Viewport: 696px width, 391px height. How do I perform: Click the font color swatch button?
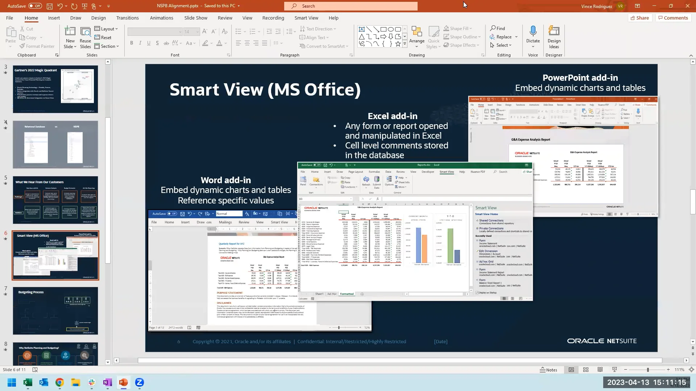(x=219, y=43)
